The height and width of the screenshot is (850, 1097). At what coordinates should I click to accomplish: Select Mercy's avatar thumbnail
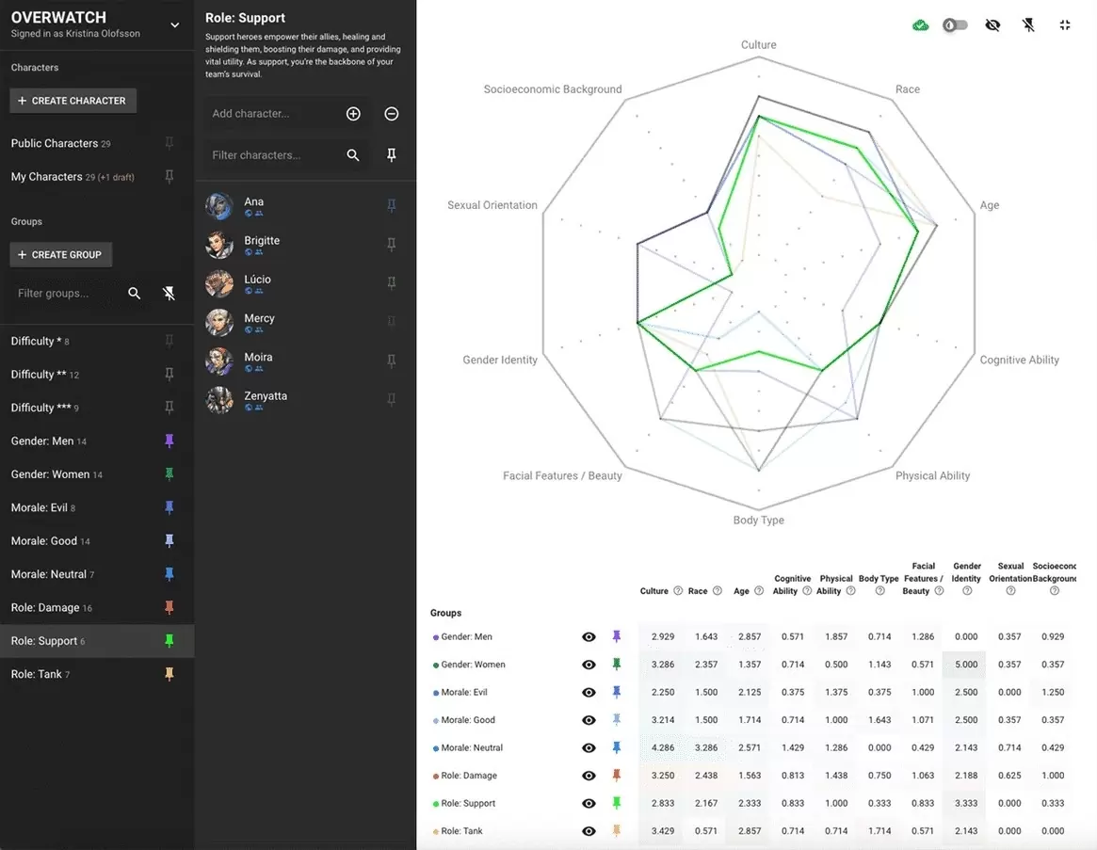tap(219, 322)
